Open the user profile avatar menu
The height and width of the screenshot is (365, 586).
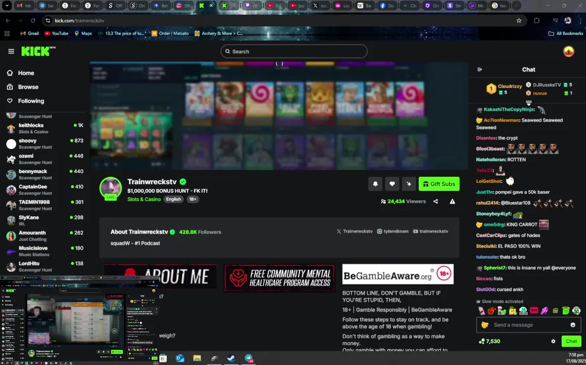click(x=568, y=52)
